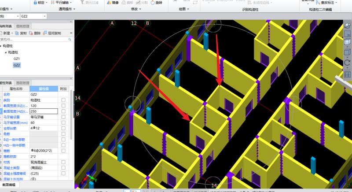Expand the component toolbar overflow chevron
The height and width of the screenshot is (192, 352).
click(x=71, y=33)
